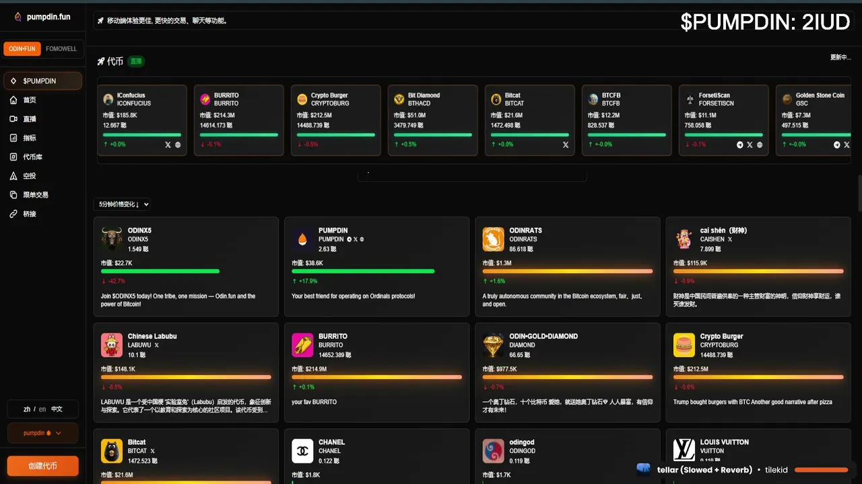The image size is (862, 484).
Task: Click the CHANEL logo avatar
Action: point(302,451)
